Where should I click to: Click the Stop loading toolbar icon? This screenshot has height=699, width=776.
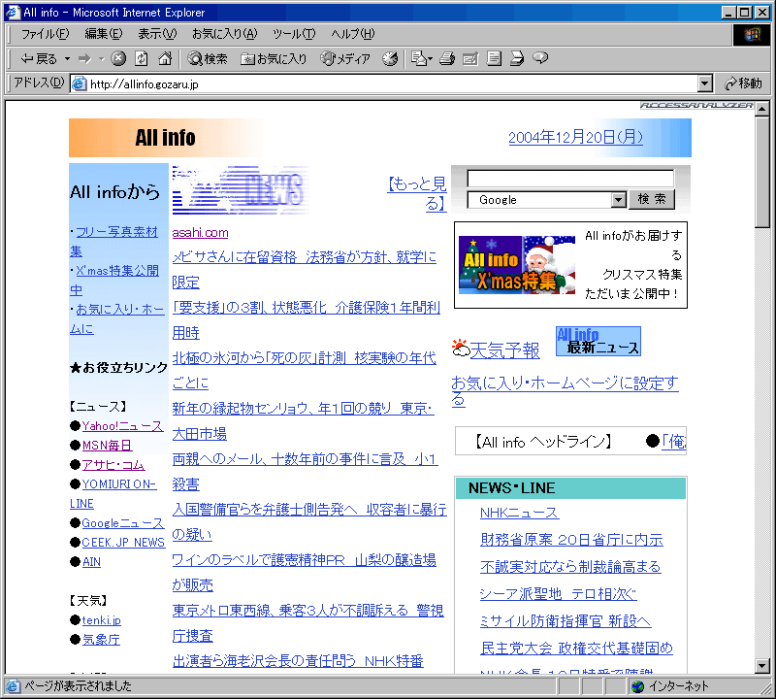tap(118, 58)
